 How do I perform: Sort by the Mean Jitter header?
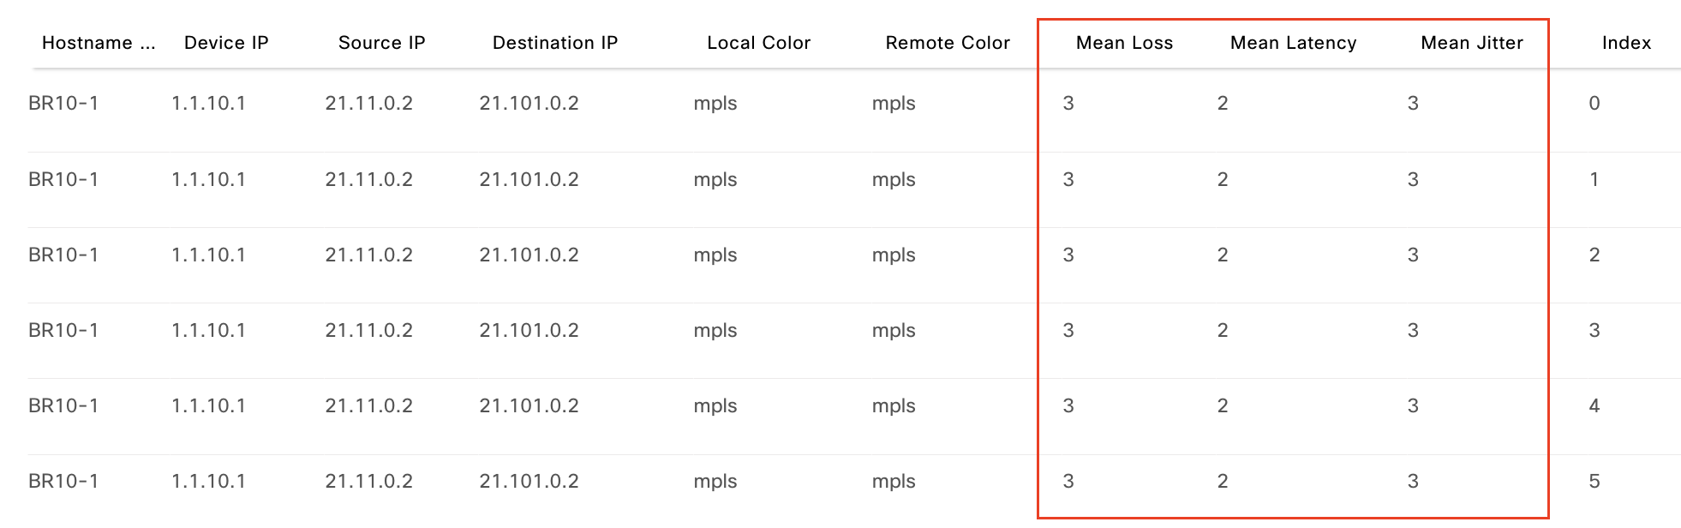point(1471,43)
